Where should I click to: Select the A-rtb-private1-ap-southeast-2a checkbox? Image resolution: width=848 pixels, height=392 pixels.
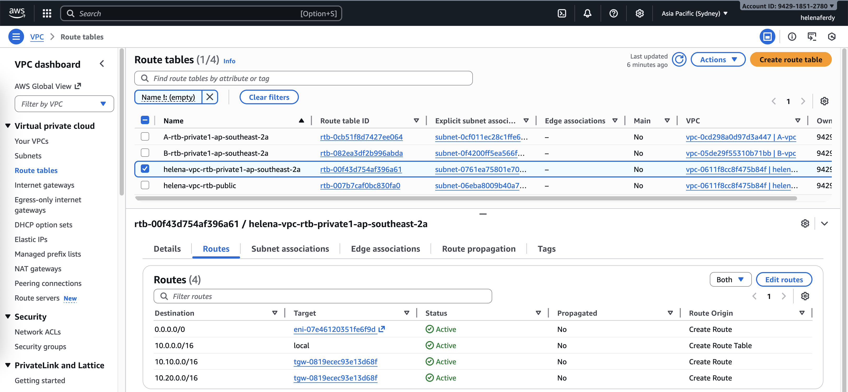pos(145,137)
